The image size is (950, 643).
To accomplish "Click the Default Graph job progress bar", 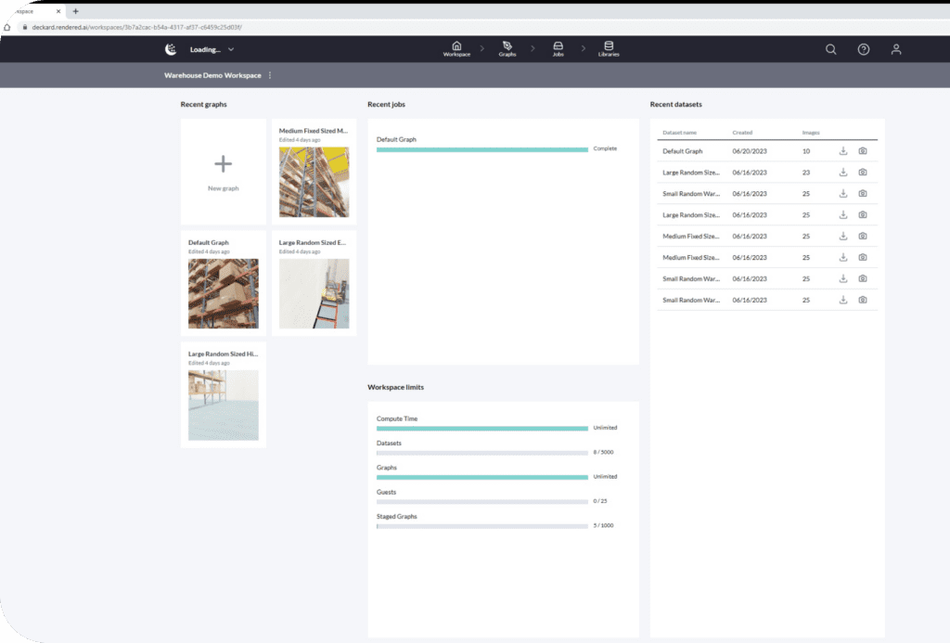I will pyautogui.click(x=481, y=149).
